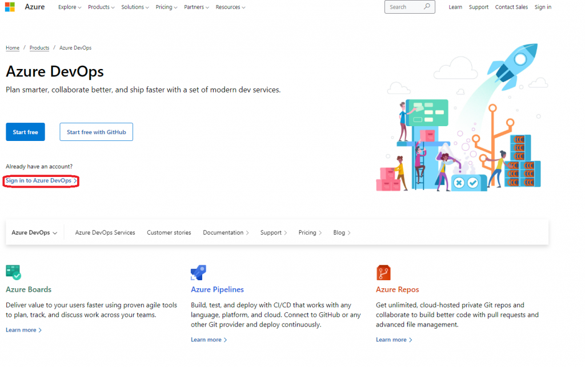Open the Products dropdown menu

101,7
